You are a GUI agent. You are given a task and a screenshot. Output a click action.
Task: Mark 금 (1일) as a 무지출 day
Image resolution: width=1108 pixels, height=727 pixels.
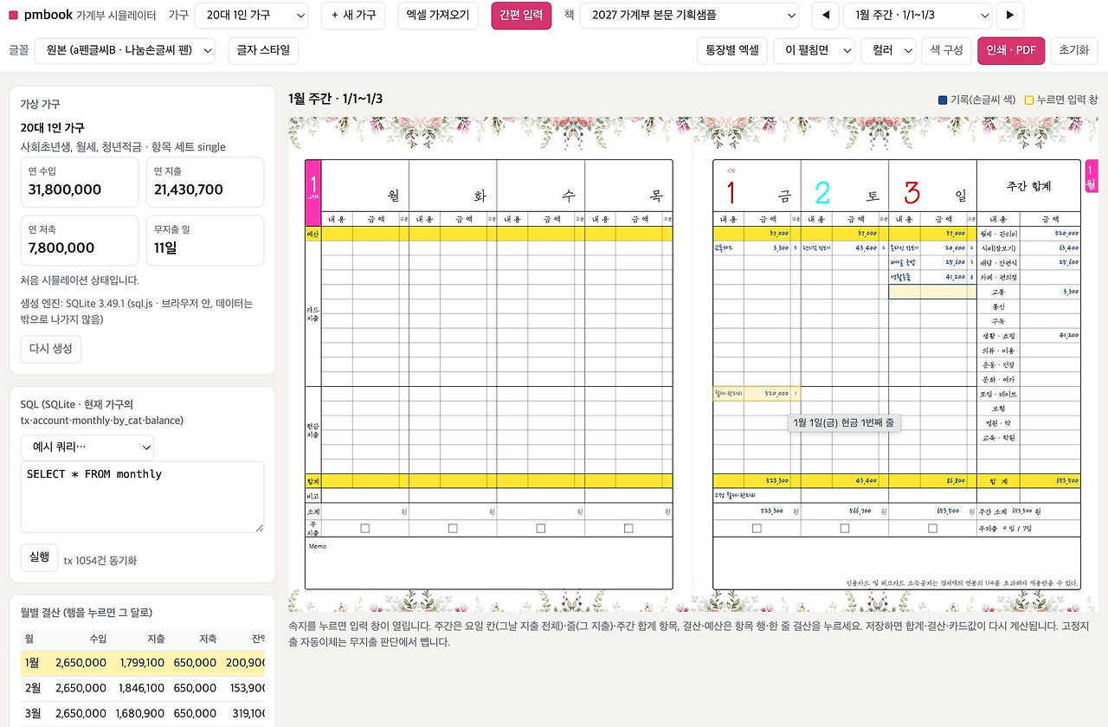[757, 528]
